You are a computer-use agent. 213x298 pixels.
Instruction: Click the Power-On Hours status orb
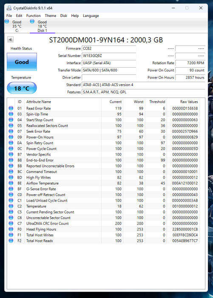click(x=11, y=137)
